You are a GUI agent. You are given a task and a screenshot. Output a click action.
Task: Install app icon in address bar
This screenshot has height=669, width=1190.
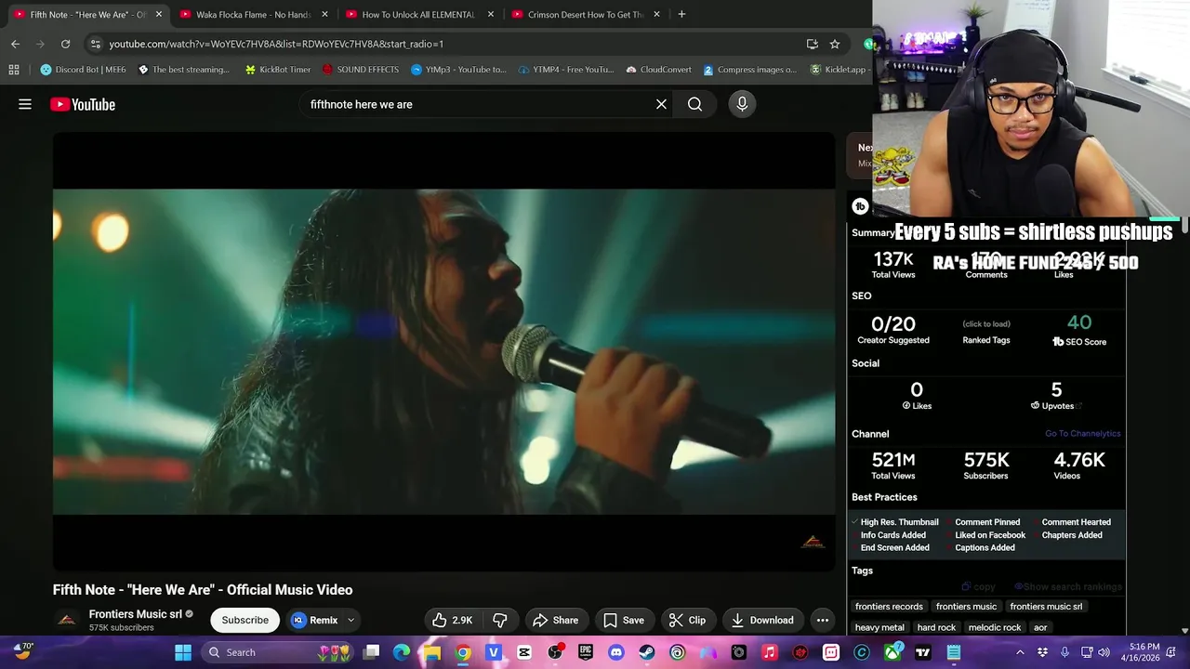813,44
